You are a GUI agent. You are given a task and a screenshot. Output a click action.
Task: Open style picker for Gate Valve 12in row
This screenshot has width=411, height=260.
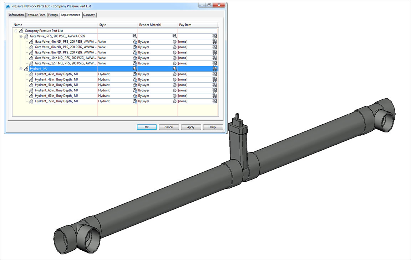pos(135,63)
